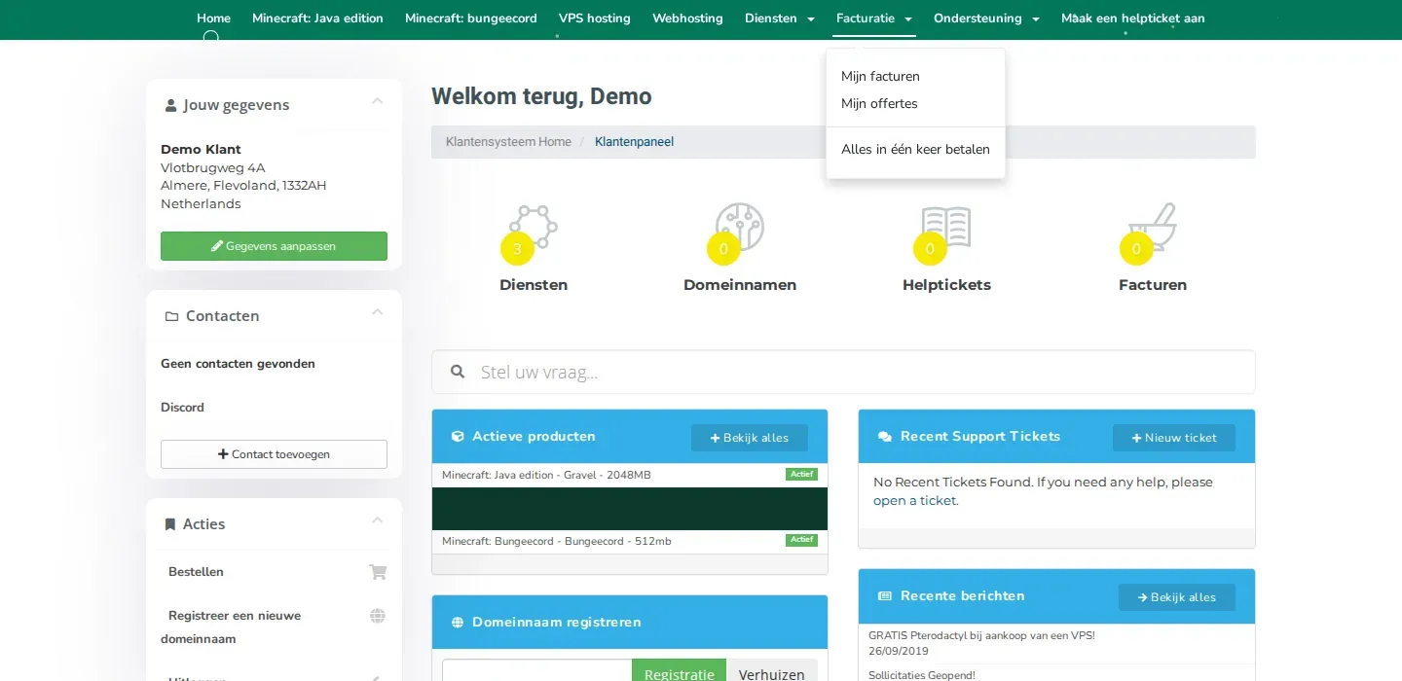Click the Facturen label under the icon
Image resolution: width=1402 pixels, height=681 pixels.
point(1153,285)
